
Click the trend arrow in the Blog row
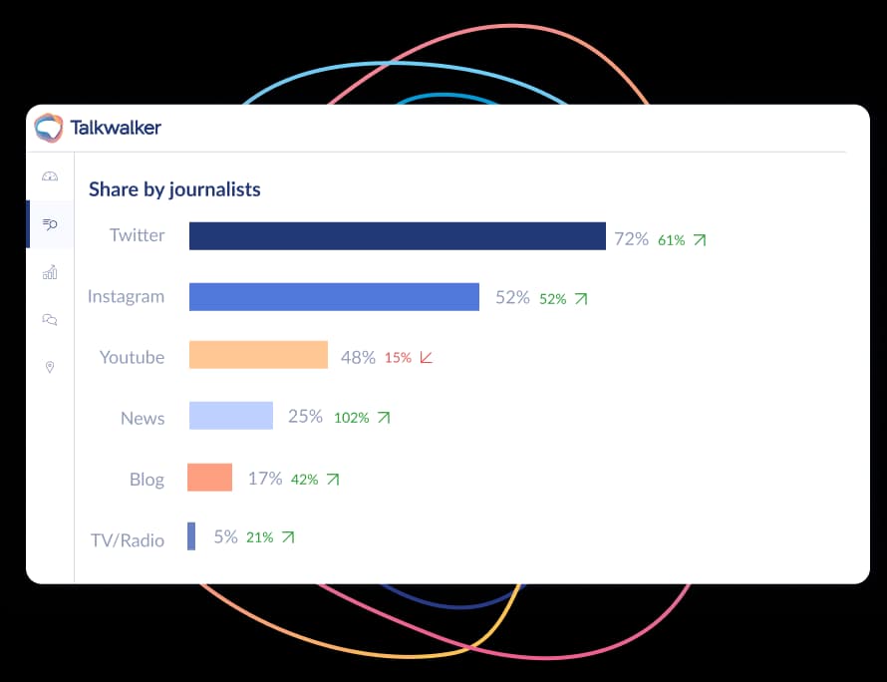click(333, 480)
